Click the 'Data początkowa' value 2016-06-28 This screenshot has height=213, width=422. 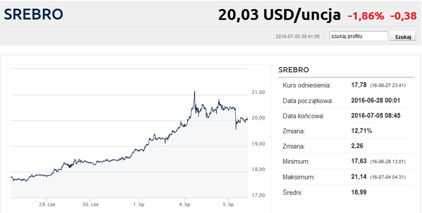(x=376, y=101)
